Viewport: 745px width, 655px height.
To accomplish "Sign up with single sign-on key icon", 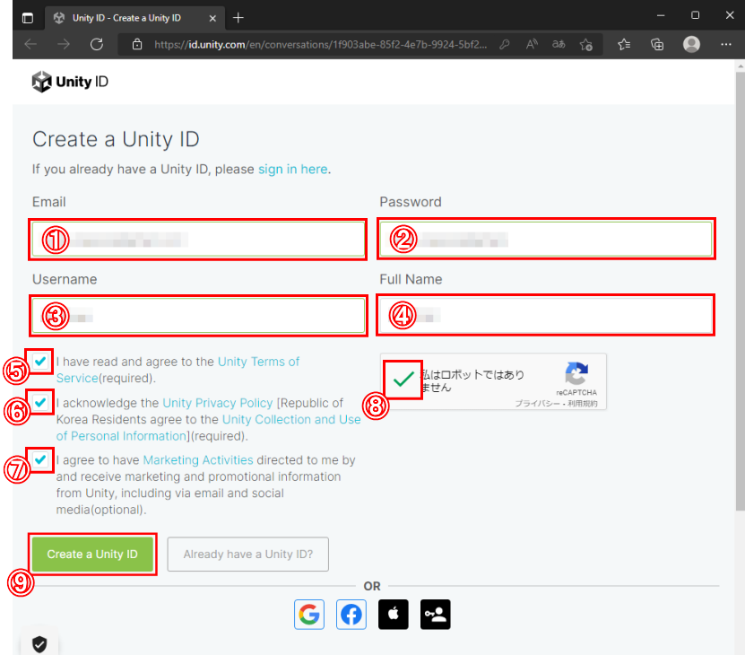I will pos(435,615).
